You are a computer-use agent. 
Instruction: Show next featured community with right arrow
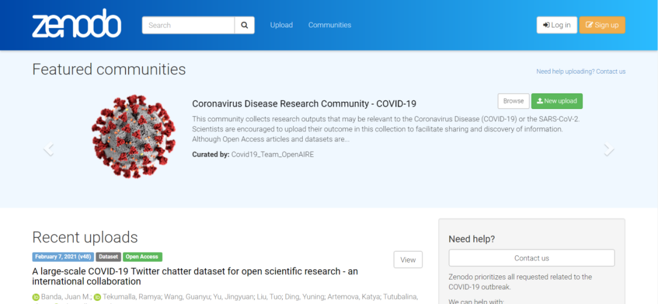(x=609, y=149)
